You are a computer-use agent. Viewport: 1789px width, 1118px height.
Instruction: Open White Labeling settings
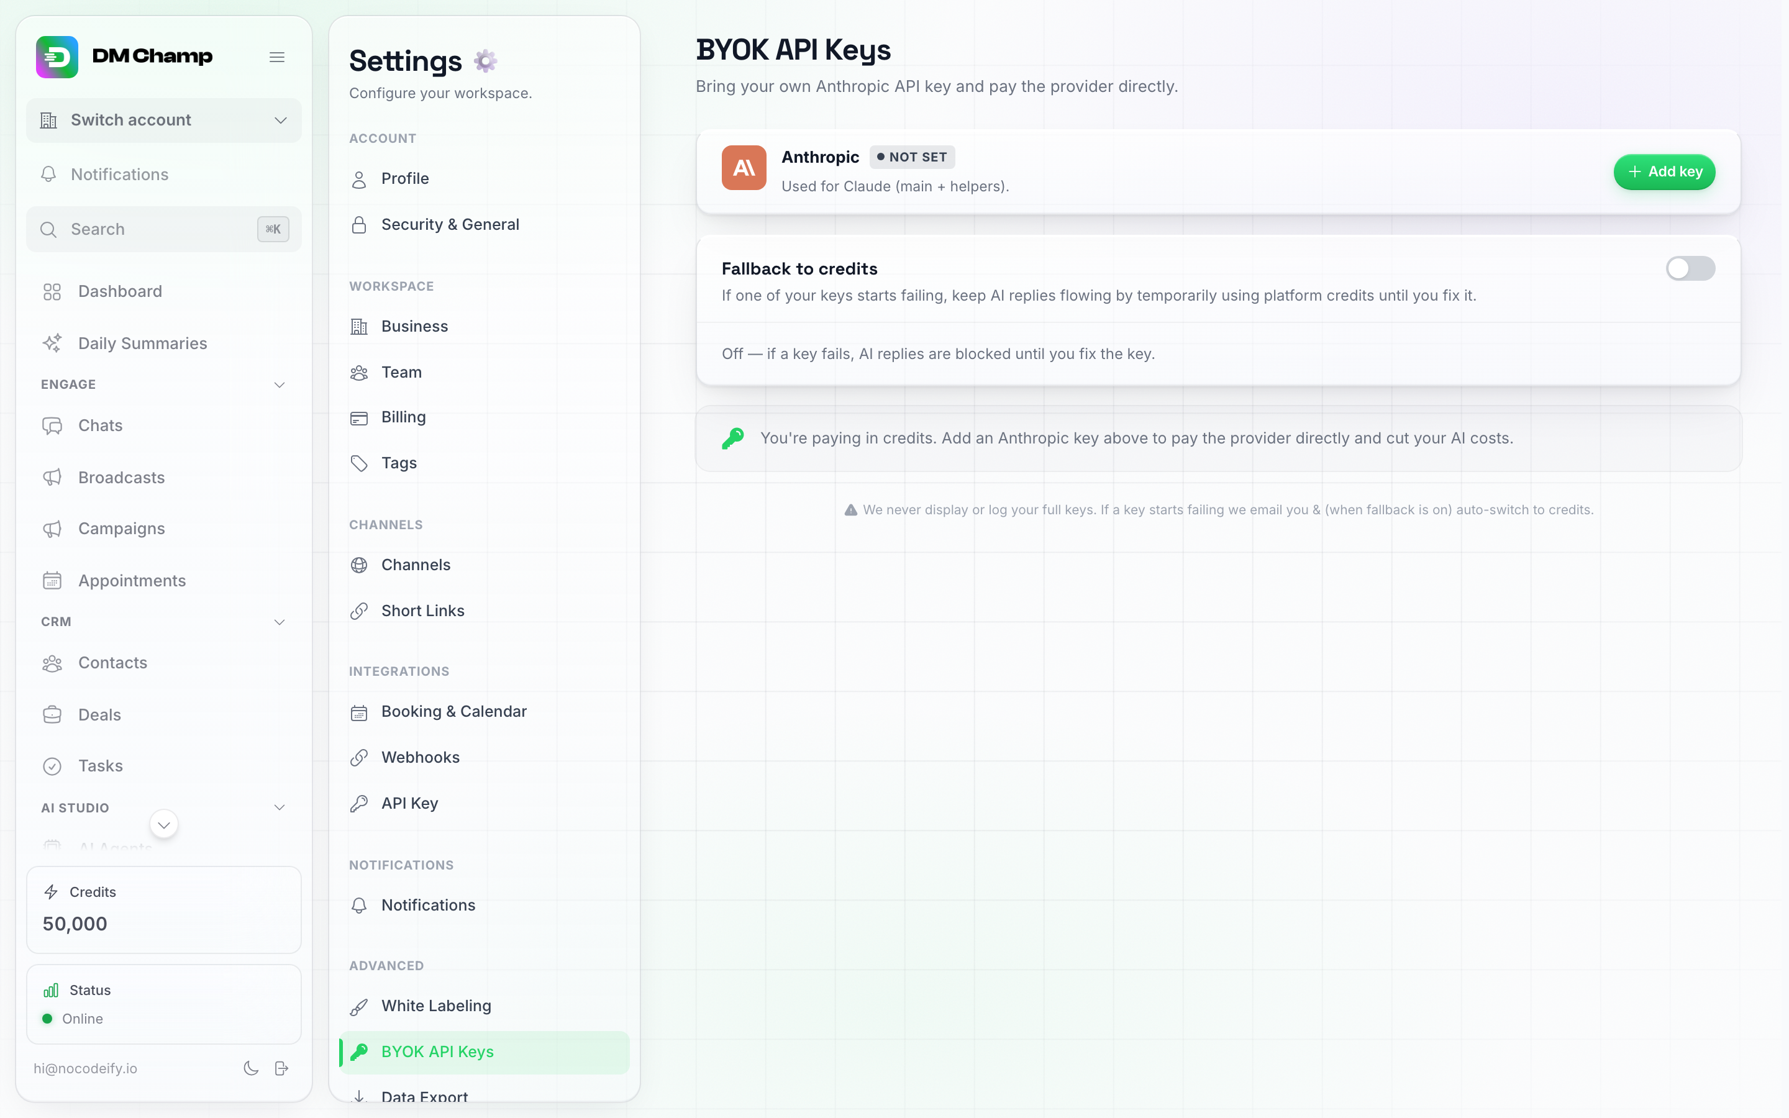(x=485, y=1006)
